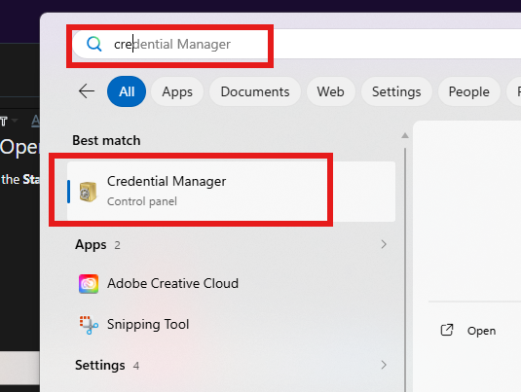
Task: Open the Snipping Tool icon
Action: point(89,324)
